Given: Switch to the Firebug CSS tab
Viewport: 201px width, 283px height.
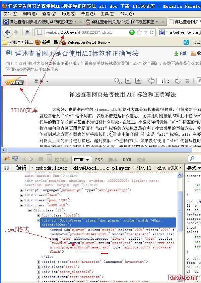Looking at the screenshot, I should point(98,160).
